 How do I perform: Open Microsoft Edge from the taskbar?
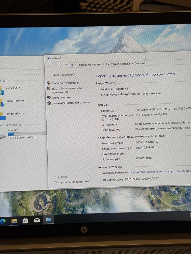(x=2, y=221)
